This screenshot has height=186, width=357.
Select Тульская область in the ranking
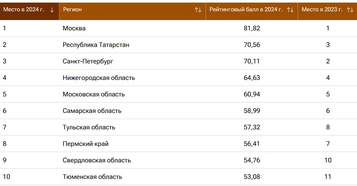coord(89,127)
